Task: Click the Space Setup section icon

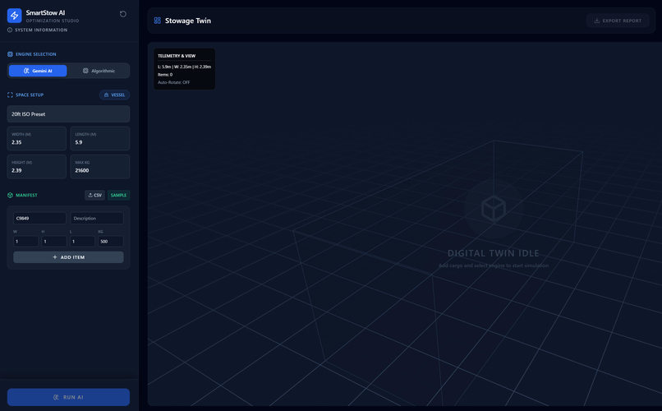Action: (10, 95)
